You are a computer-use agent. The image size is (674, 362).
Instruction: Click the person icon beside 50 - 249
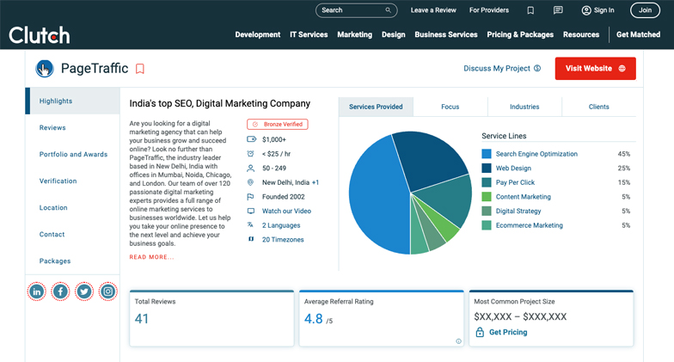point(251,169)
